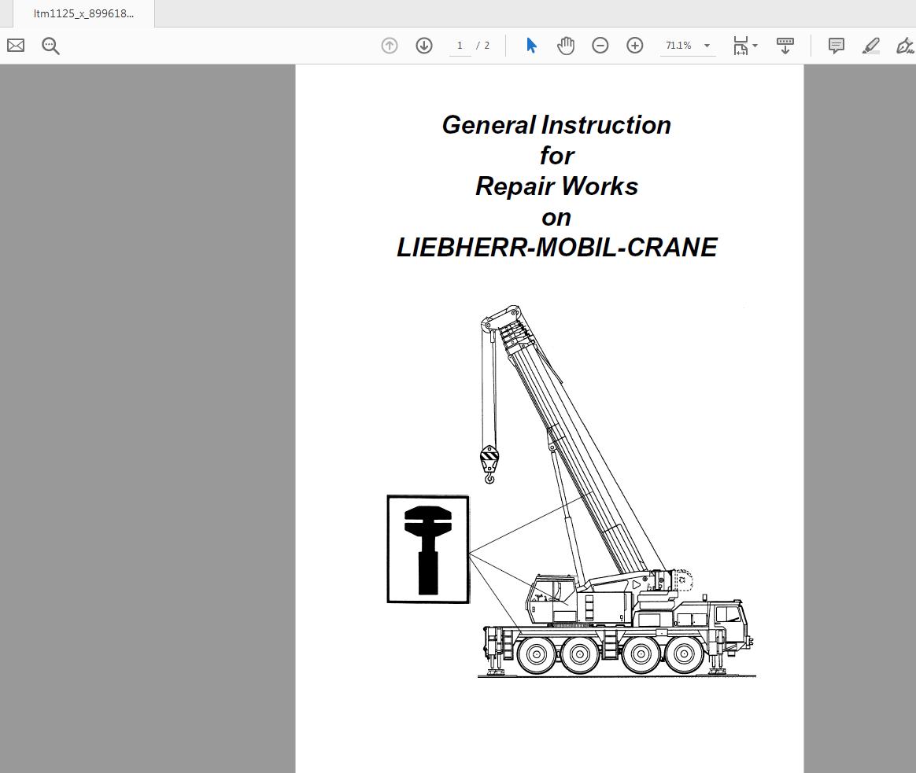Click the 71.1% zoom value
Viewport: 916px width, 773px height.
coord(678,45)
